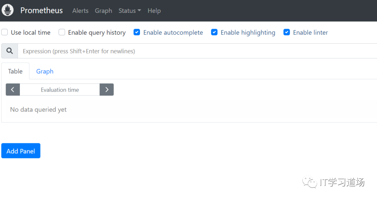Switch to the Table tab
The height and width of the screenshot is (199, 377).
pyautogui.click(x=15, y=71)
